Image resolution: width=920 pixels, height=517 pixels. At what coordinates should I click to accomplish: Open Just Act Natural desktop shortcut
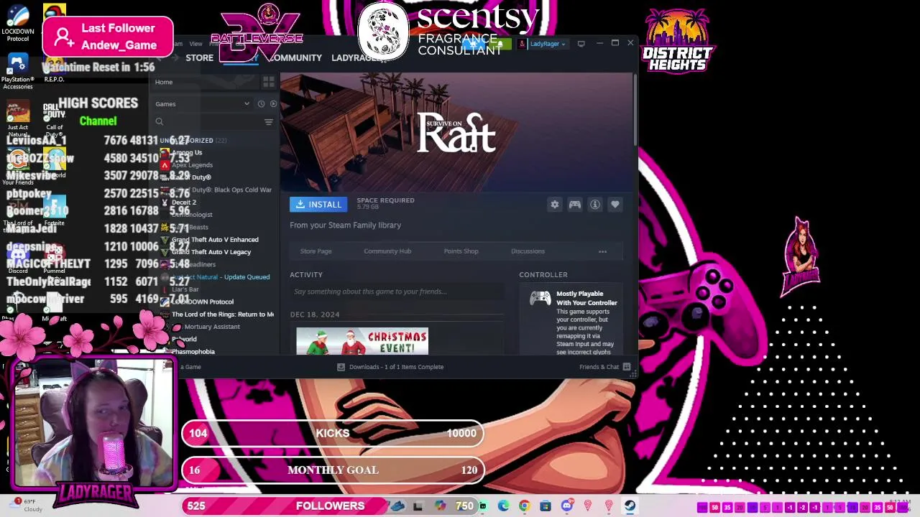point(18,119)
